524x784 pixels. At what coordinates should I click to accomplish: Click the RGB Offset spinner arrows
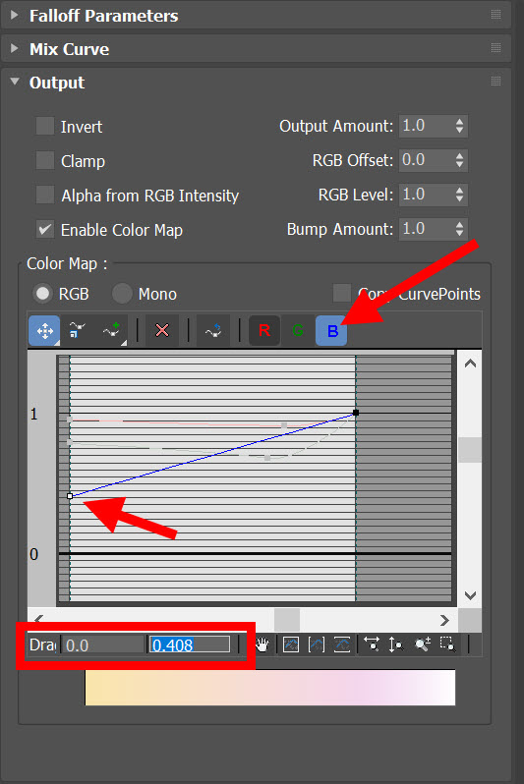[459, 160]
